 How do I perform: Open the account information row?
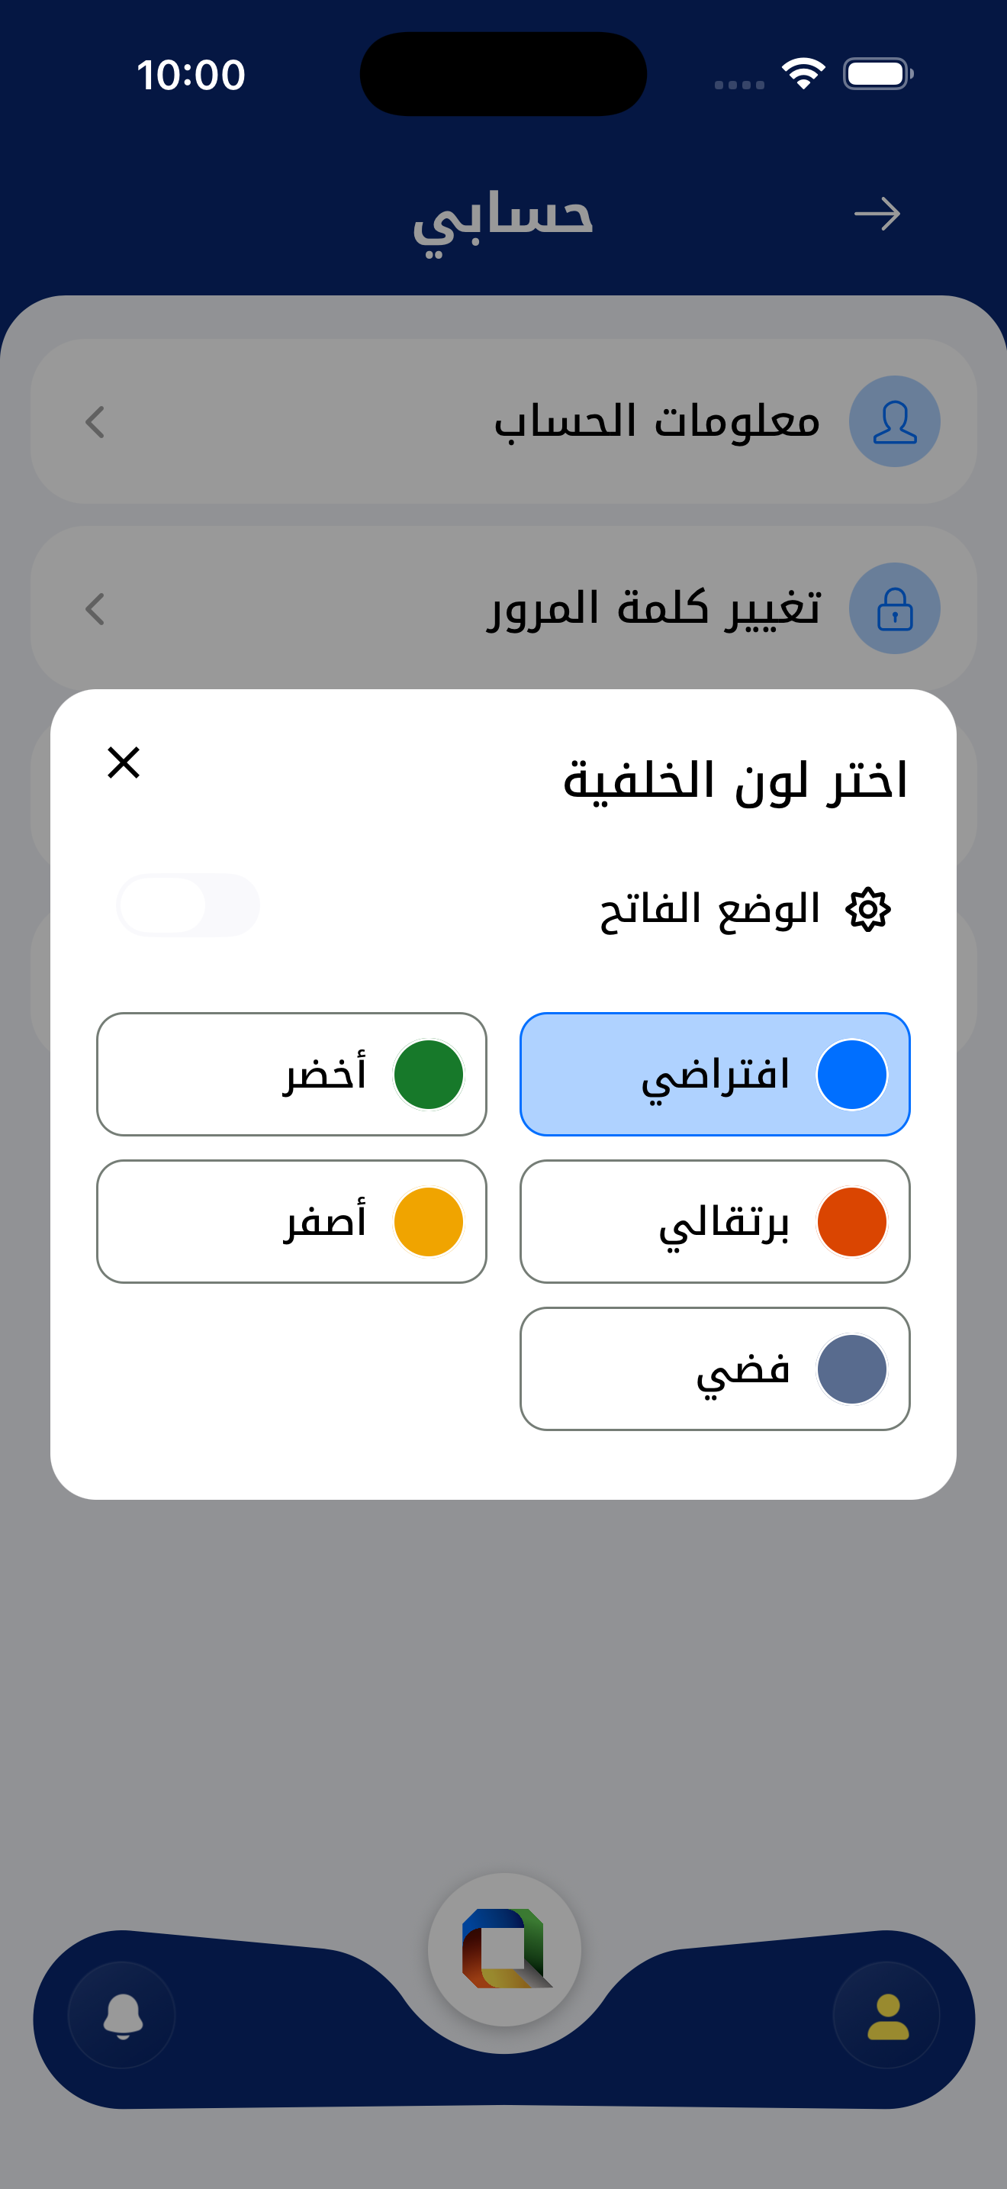point(504,421)
